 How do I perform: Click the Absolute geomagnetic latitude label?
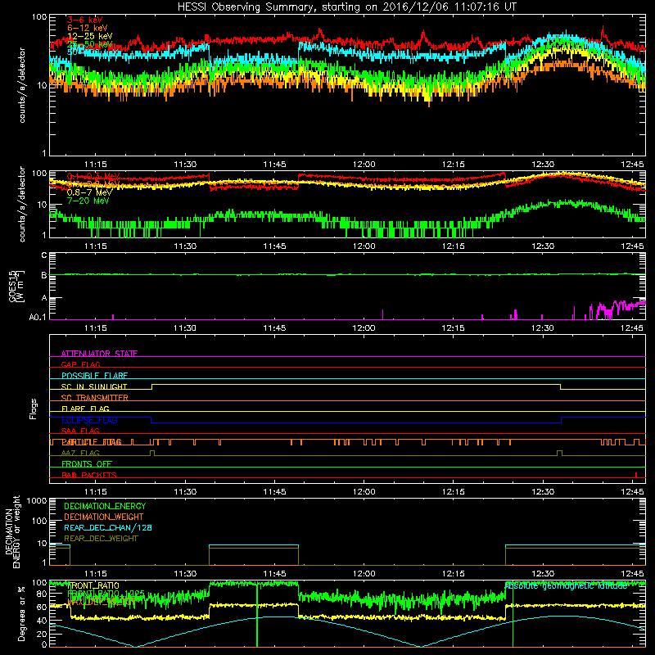pos(566,586)
